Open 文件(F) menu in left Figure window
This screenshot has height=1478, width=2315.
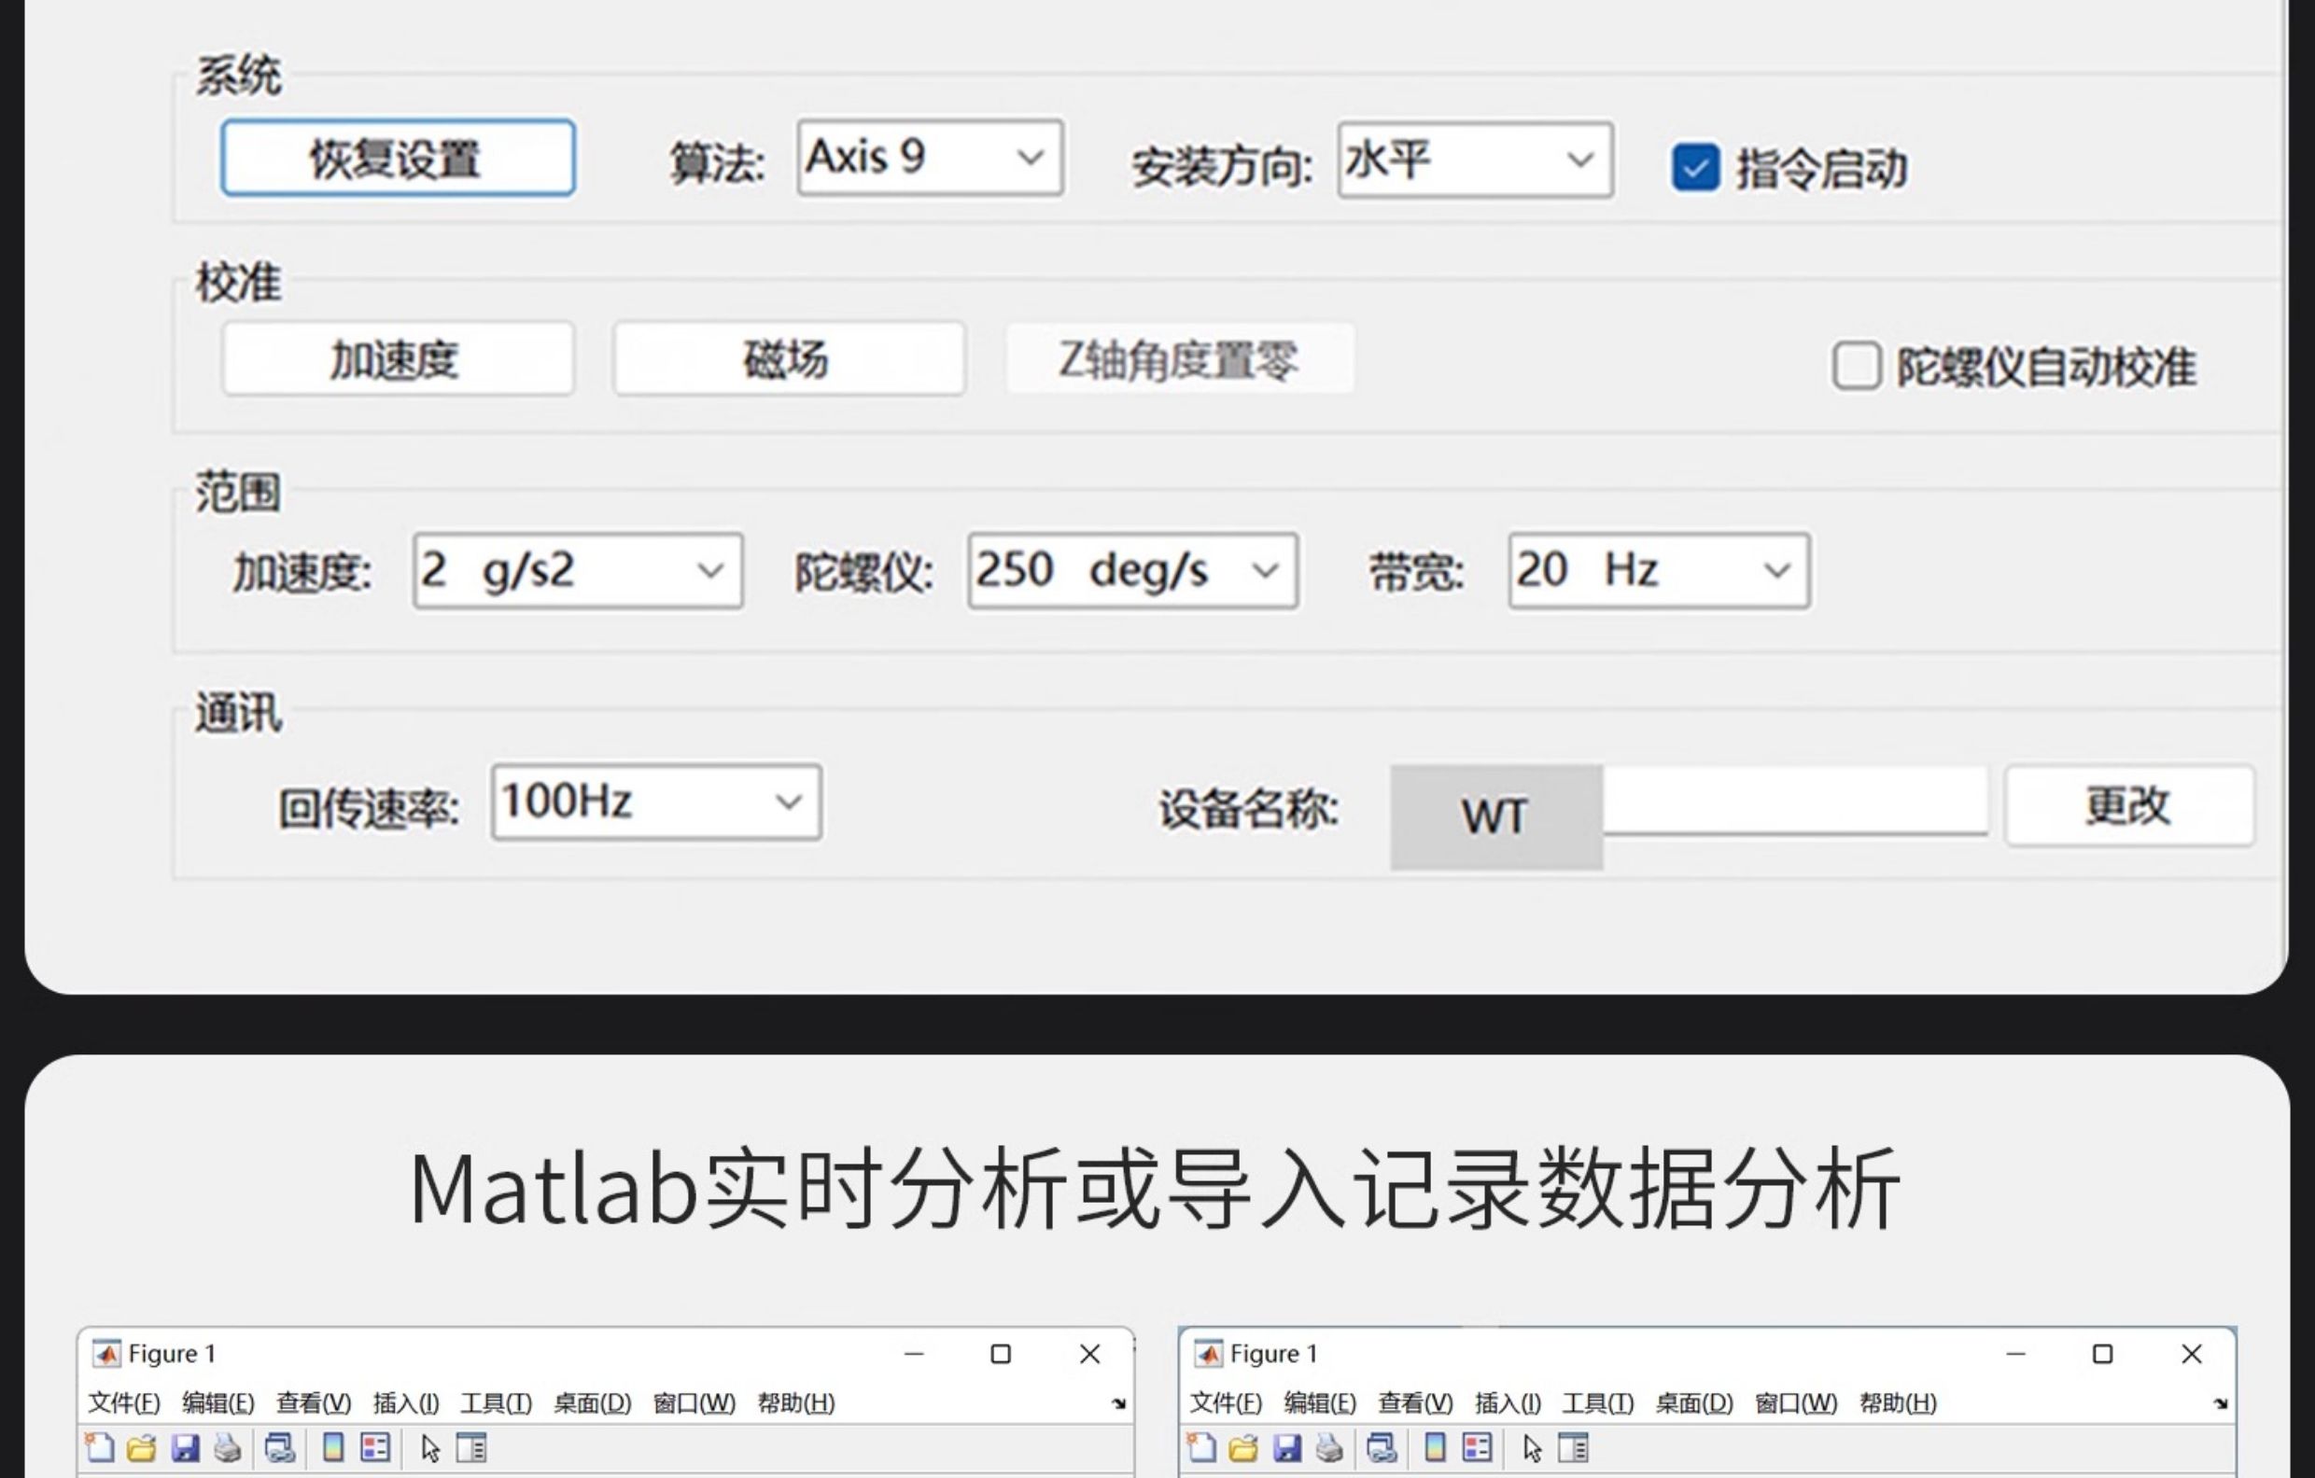coord(124,1403)
